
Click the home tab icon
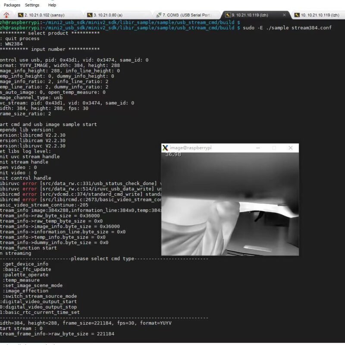pos(6,15)
